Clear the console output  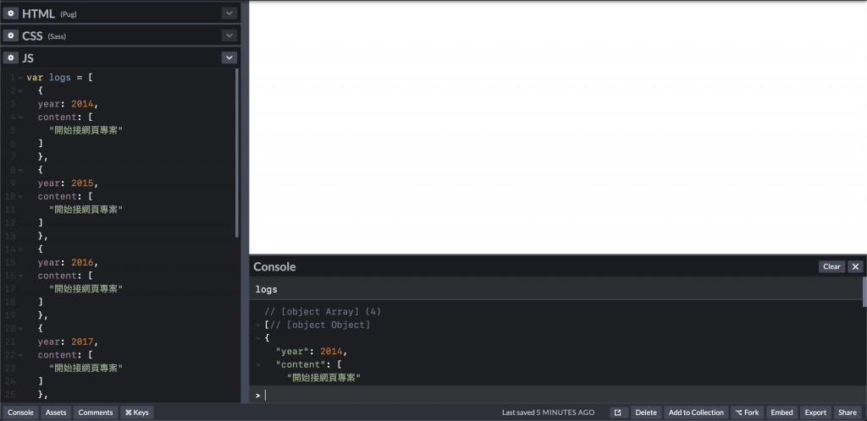(831, 266)
